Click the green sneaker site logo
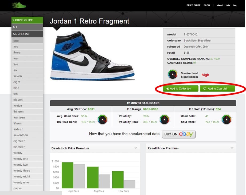Screen dimensions: 246x195 tap(19, 5)
